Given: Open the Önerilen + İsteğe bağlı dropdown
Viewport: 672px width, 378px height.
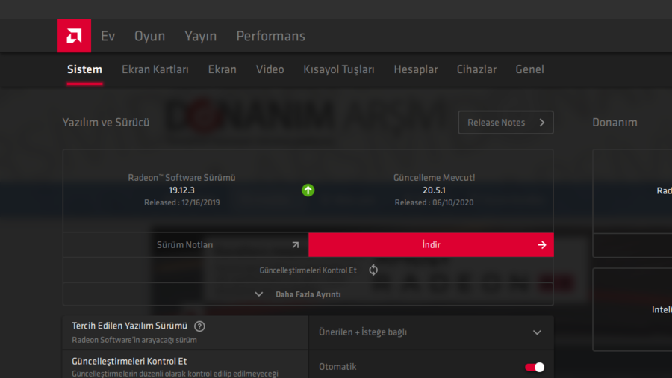Looking at the screenshot, I should point(431,332).
